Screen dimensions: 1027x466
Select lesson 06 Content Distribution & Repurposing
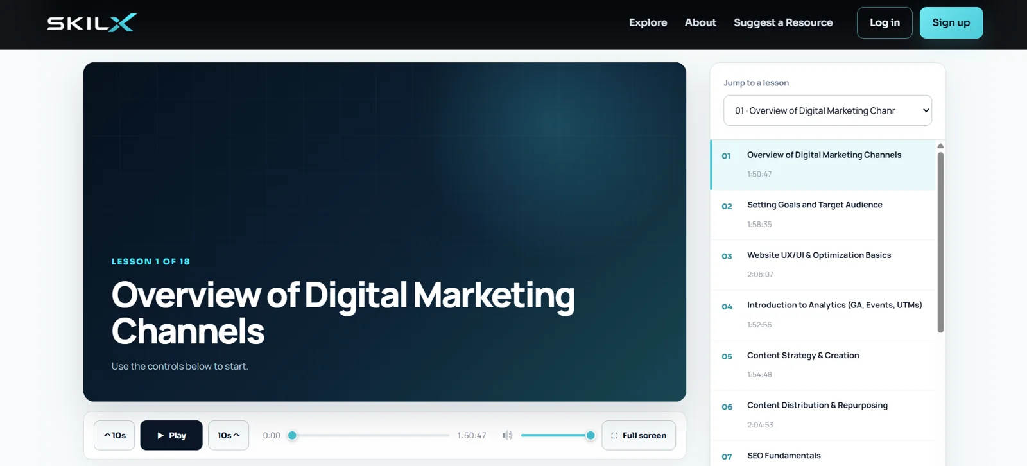click(x=823, y=415)
